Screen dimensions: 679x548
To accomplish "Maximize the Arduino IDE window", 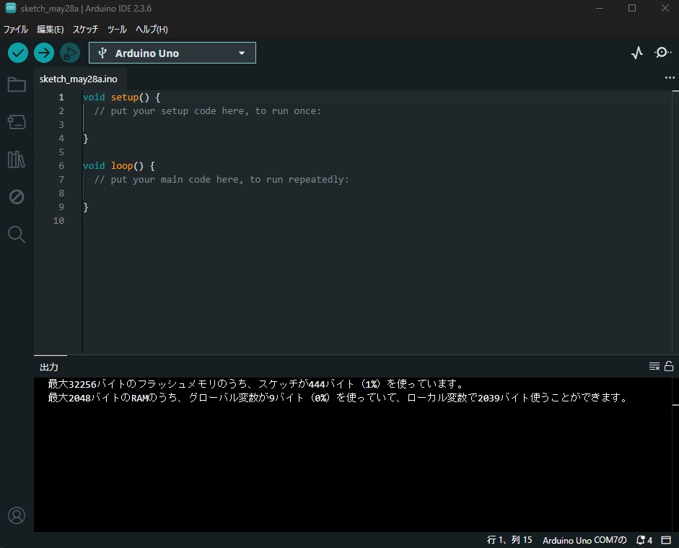I will point(632,8).
